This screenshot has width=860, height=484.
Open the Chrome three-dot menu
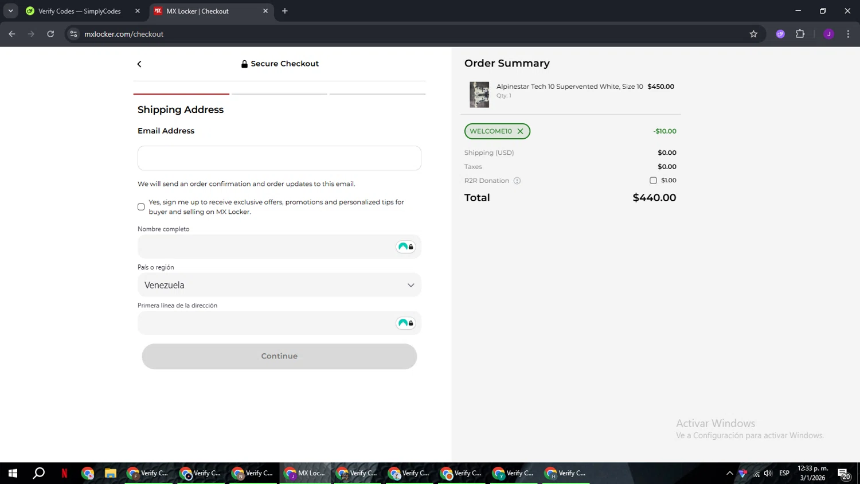pyautogui.click(x=848, y=34)
